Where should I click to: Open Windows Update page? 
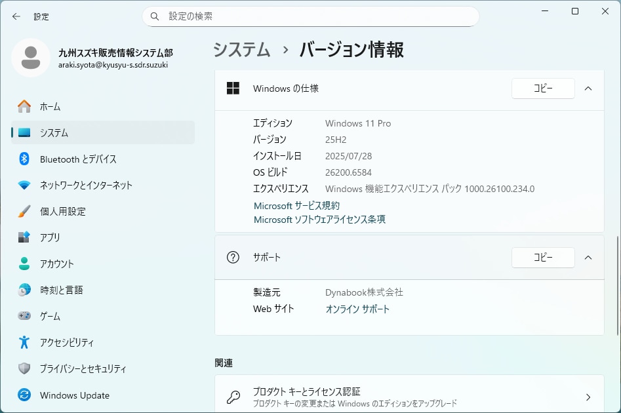tap(103, 395)
